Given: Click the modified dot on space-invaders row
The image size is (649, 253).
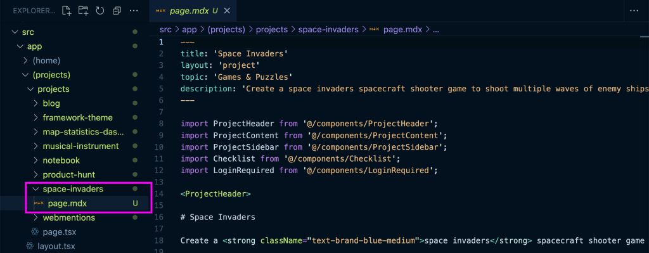Looking at the screenshot, I should (134, 189).
